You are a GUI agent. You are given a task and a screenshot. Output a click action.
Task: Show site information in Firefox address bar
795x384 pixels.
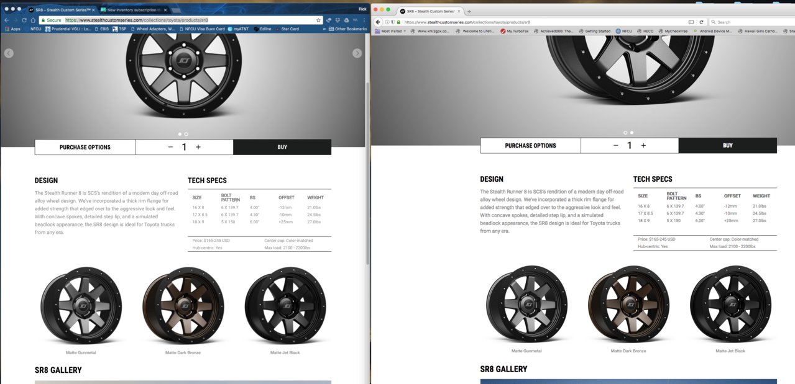coord(387,22)
